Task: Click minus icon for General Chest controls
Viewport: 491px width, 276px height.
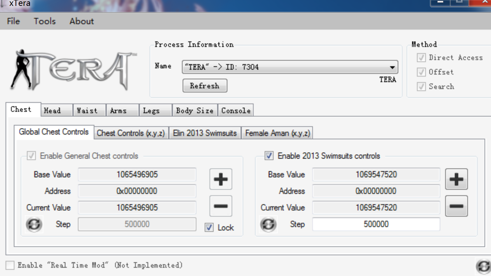Action: point(221,206)
